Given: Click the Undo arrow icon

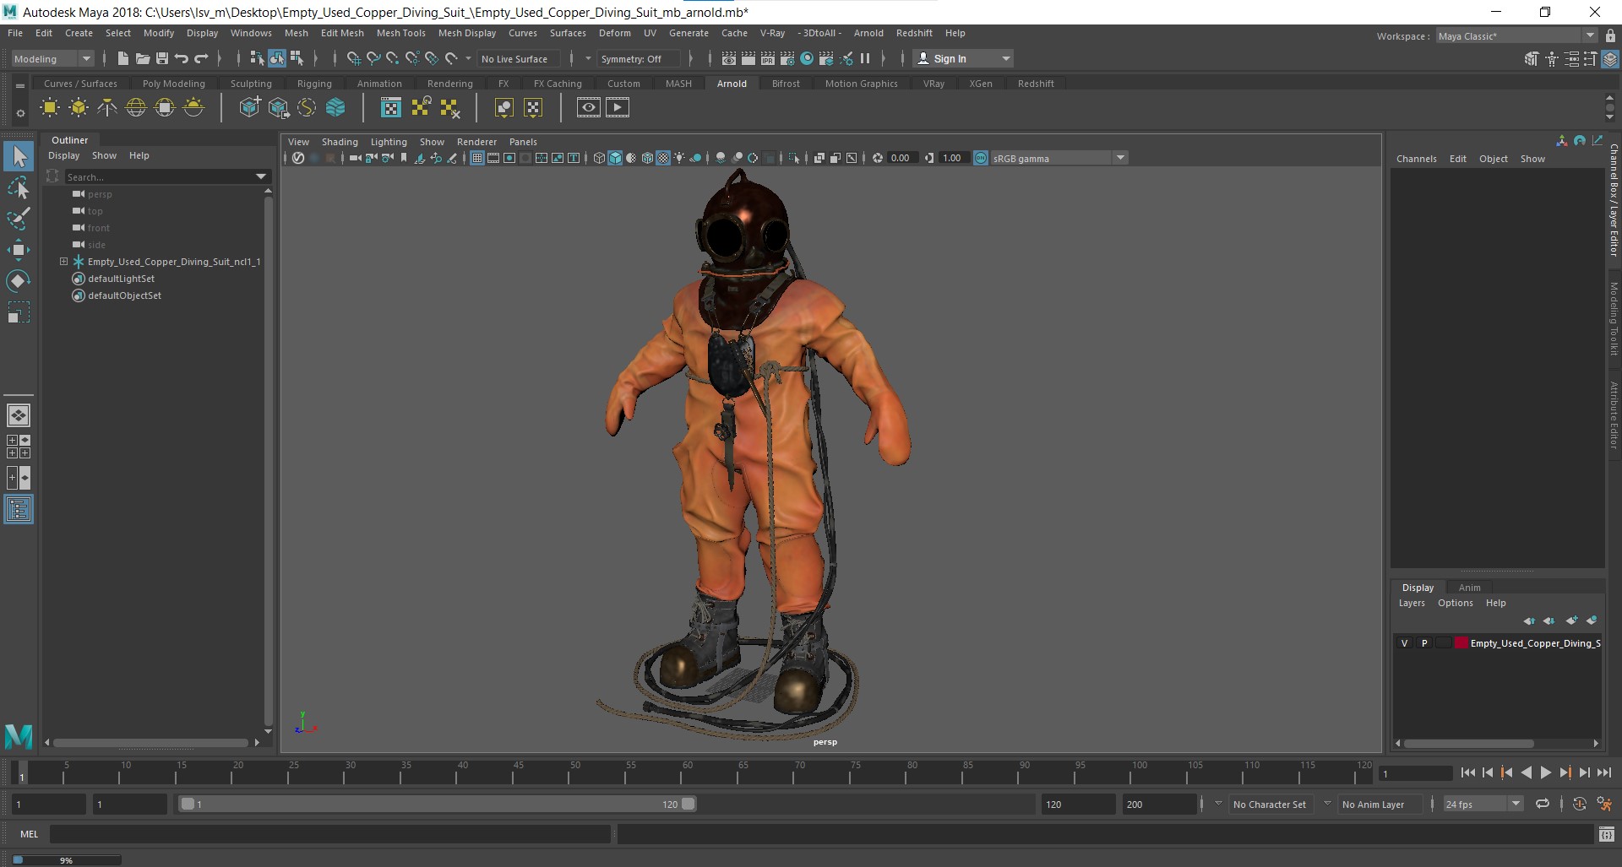Looking at the screenshot, I should [x=182, y=58].
